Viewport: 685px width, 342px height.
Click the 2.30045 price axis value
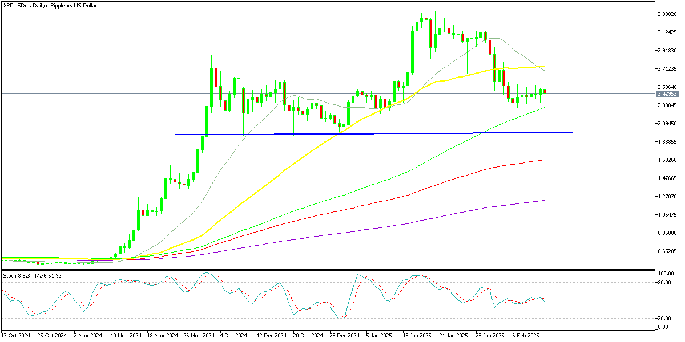tap(667, 105)
